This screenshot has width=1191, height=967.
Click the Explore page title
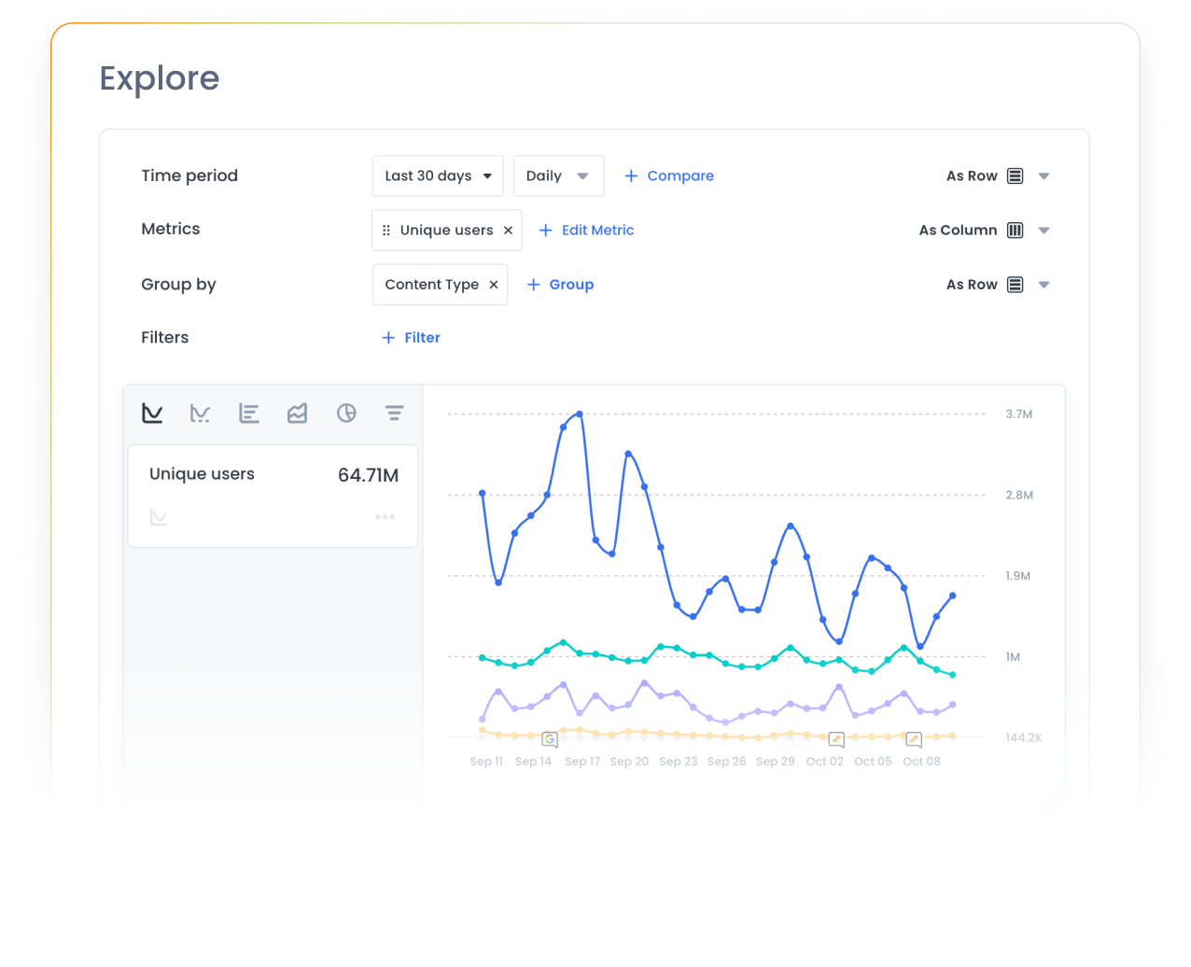pyautogui.click(x=159, y=78)
